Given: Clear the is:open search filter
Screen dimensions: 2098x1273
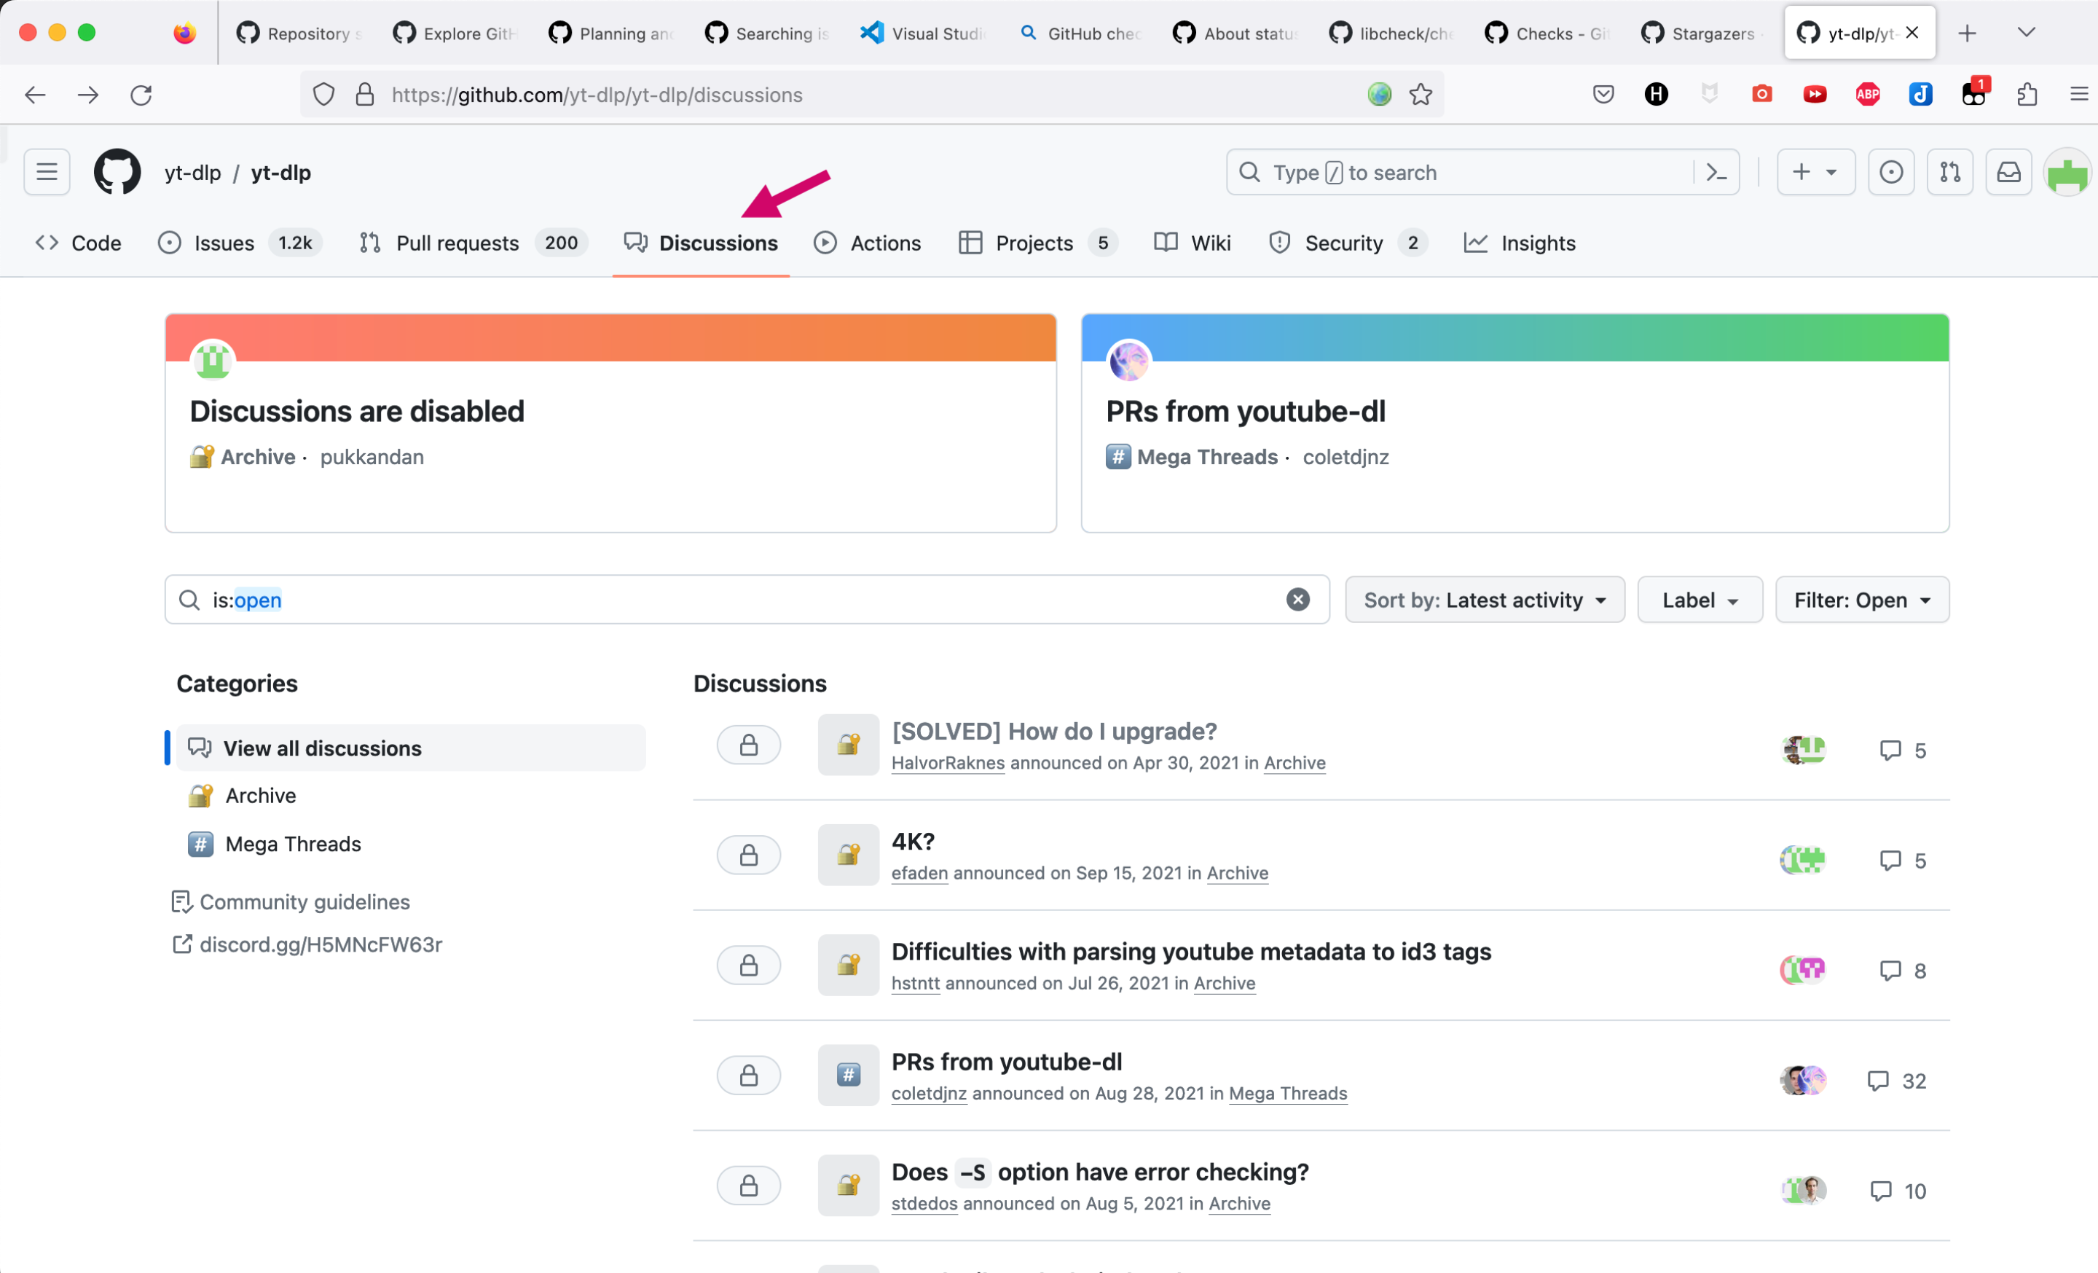Looking at the screenshot, I should [1297, 600].
